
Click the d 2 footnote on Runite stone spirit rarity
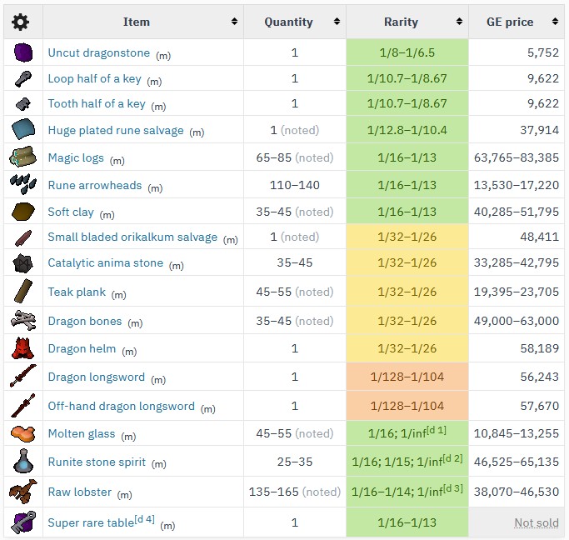coord(453,458)
